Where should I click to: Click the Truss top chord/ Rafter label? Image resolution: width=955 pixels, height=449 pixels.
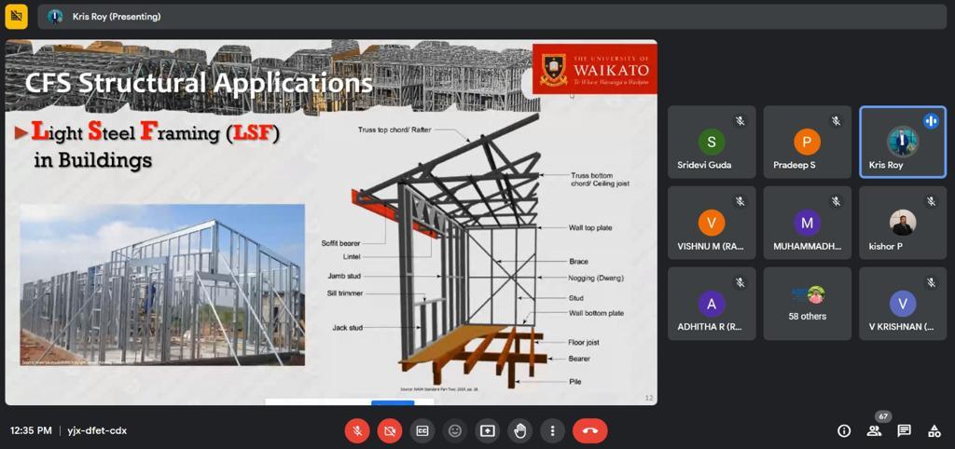click(x=393, y=129)
